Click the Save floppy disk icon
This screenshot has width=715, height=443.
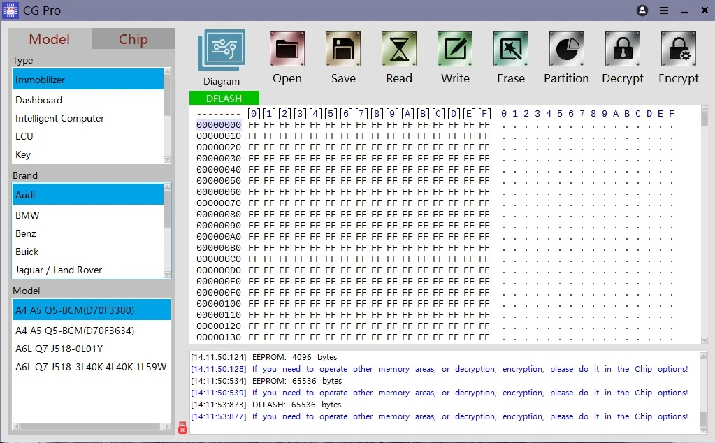coord(343,49)
